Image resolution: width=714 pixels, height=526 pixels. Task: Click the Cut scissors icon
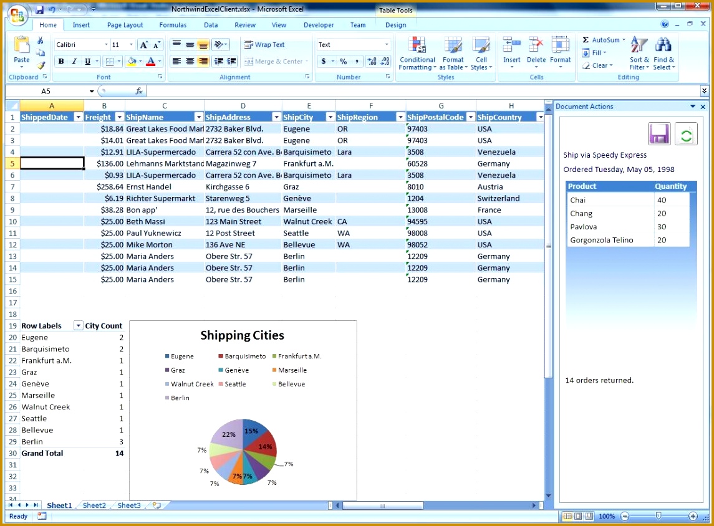(41, 41)
